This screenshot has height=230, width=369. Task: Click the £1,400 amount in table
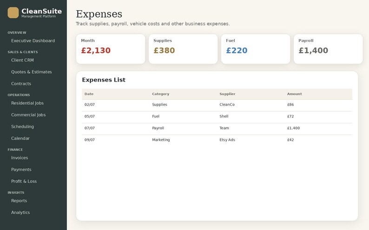click(293, 128)
